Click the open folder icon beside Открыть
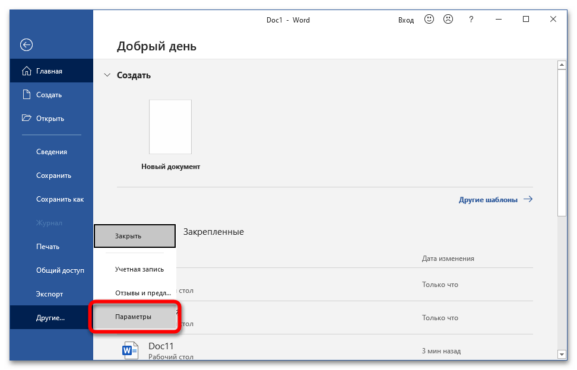Screen dimensions: 577x370 coord(26,118)
